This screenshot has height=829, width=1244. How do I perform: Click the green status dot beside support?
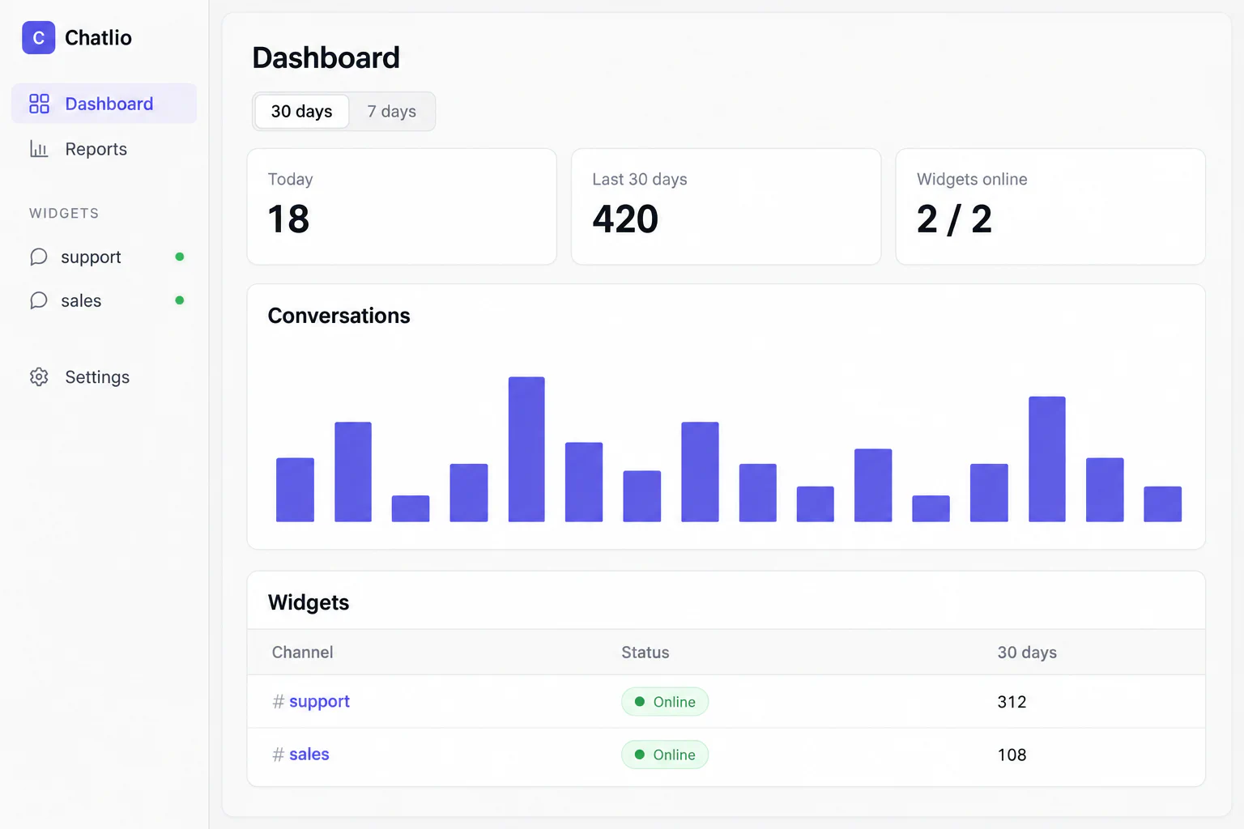pyautogui.click(x=180, y=257)
